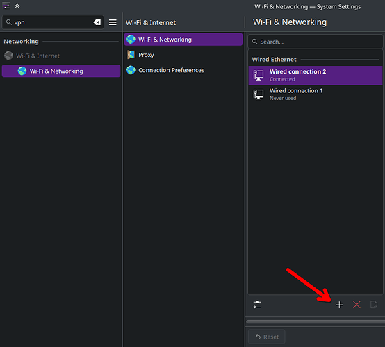Click into the vpn sidebar search box
385x347 pixels.
pos(52,22)
